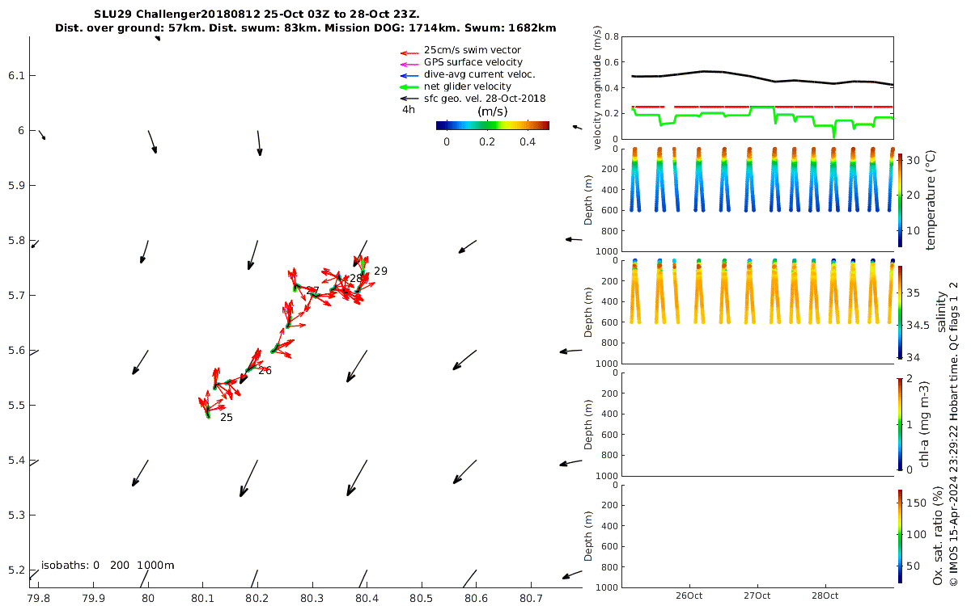
Task: Click the day marker '25' on the track
Action: click(x=227, y=418)
